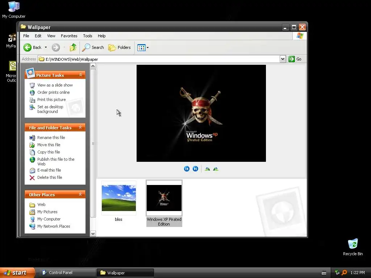Open My Pictures in Other Places
Viewport: 371px width, 278px height.
pos(47,212)
